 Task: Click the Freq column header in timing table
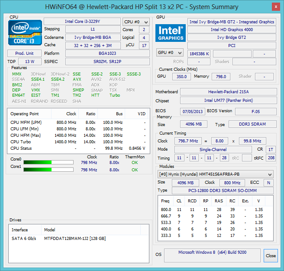coord(165,201)
